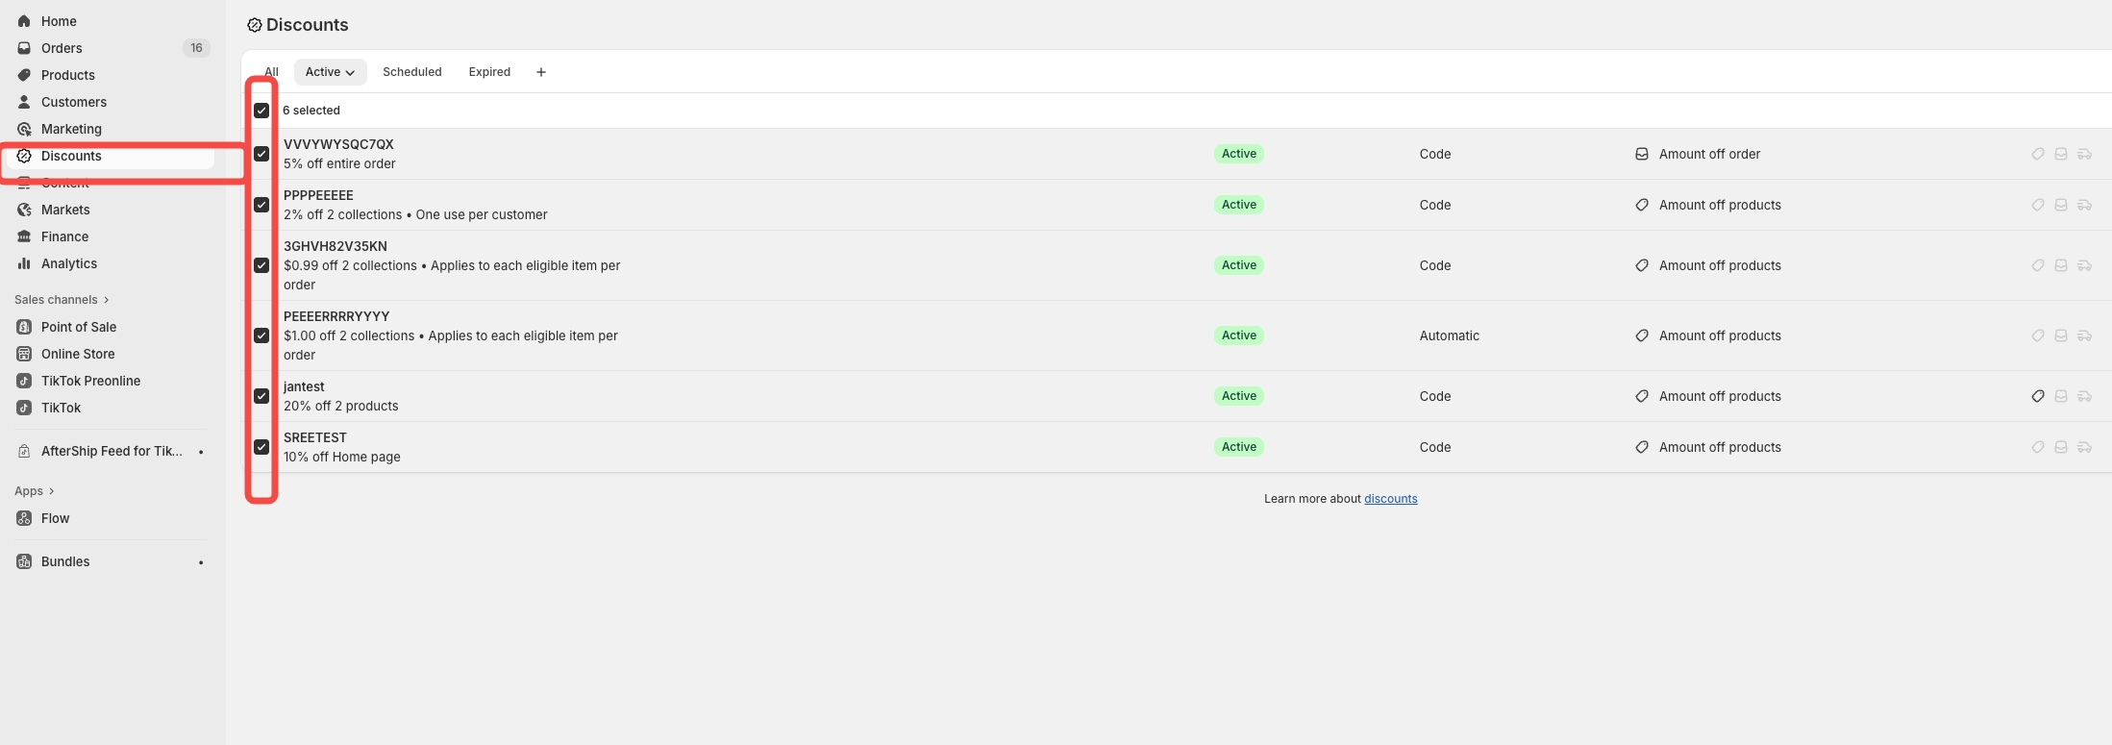Expand the Sales channels section
2112x745 pixels.
click(x=106, y=300)
